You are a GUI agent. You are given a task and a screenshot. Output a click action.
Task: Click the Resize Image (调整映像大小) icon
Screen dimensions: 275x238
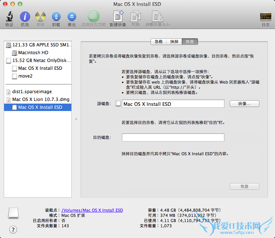pos(157,16)
